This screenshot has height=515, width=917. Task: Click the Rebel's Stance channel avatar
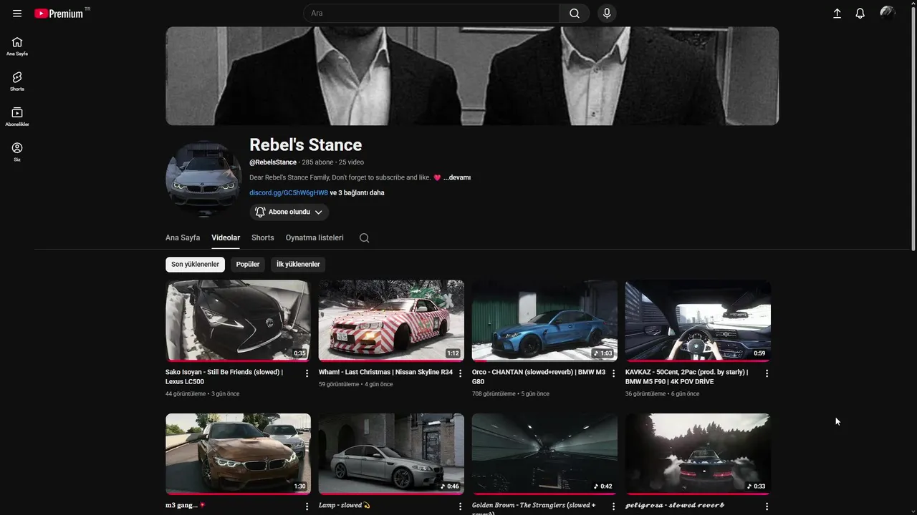tap(203, 179)
